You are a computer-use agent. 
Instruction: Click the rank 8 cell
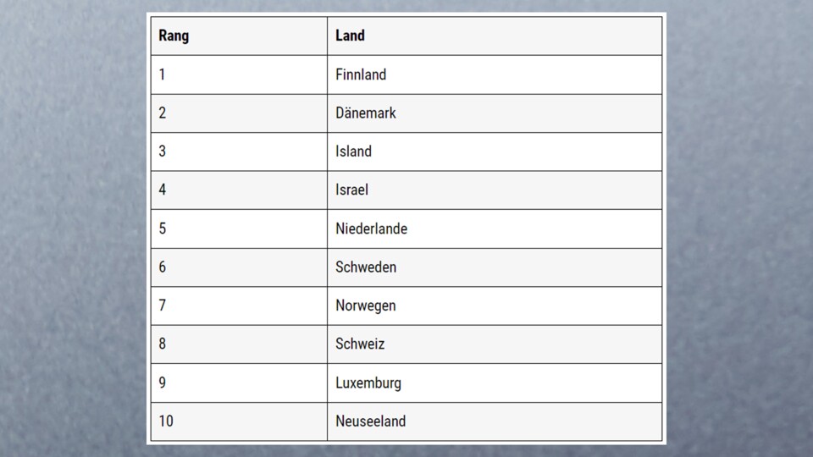pos(163,344)
